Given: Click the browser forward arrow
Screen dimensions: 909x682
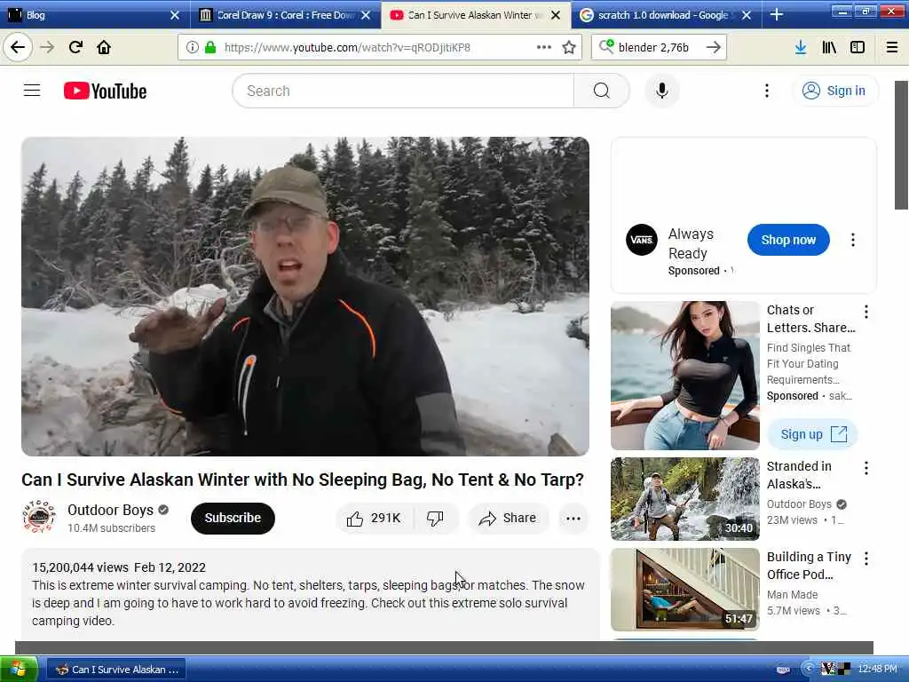Looking at the screenshot, I should pos(47,48).
